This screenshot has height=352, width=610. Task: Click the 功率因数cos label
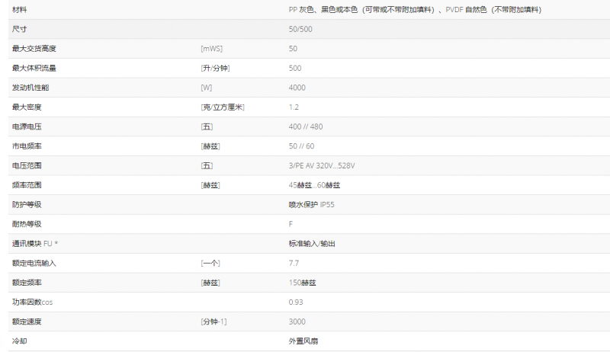click(32, 302)
